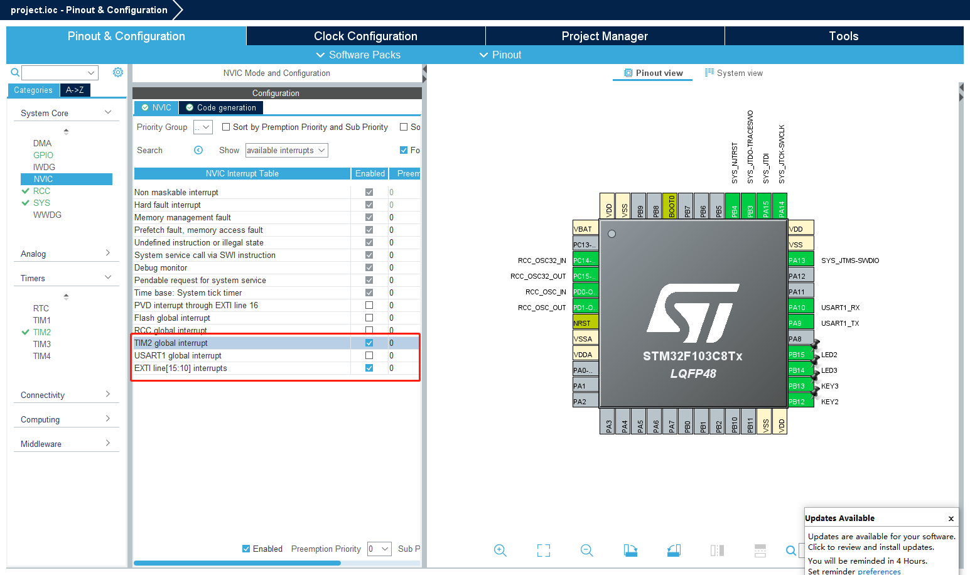The image size is (970, 575).
Task: Open the category search combo box dropdown
Action: pyautogui.click(x=91, y=73)
